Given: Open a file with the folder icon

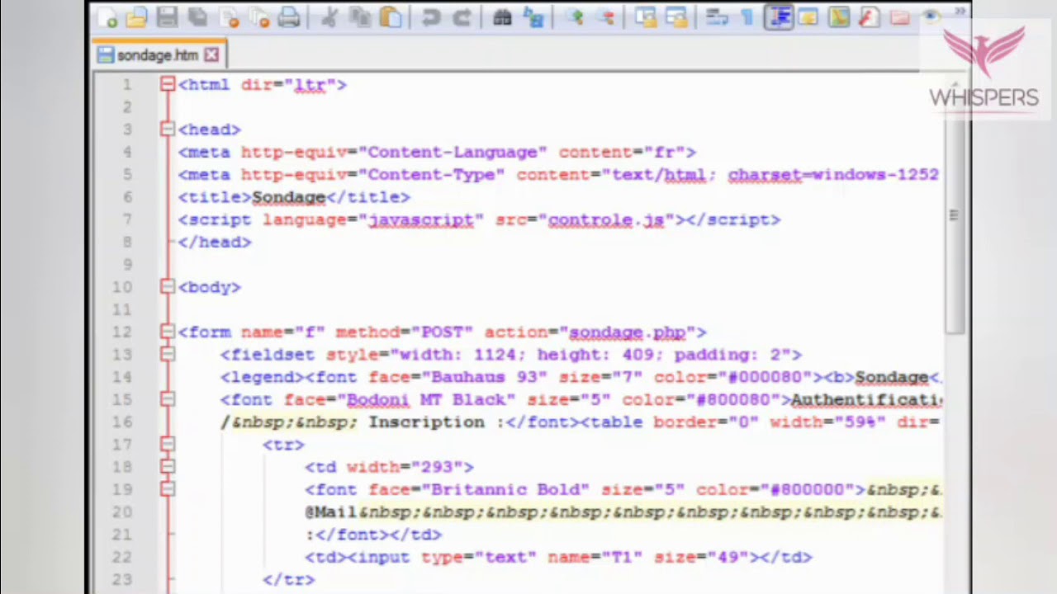Looking at the screenshot, I should [x=136, y=17].
